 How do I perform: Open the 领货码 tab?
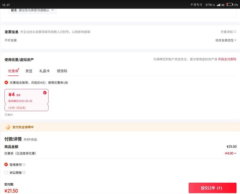coord(62,71)
